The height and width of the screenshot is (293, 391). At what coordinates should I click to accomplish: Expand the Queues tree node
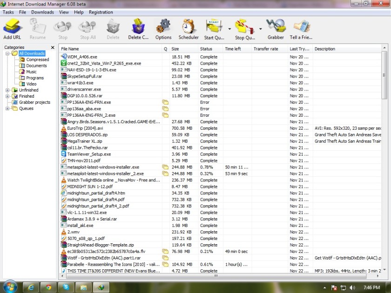pyautogui.click(x=7, y=108)
